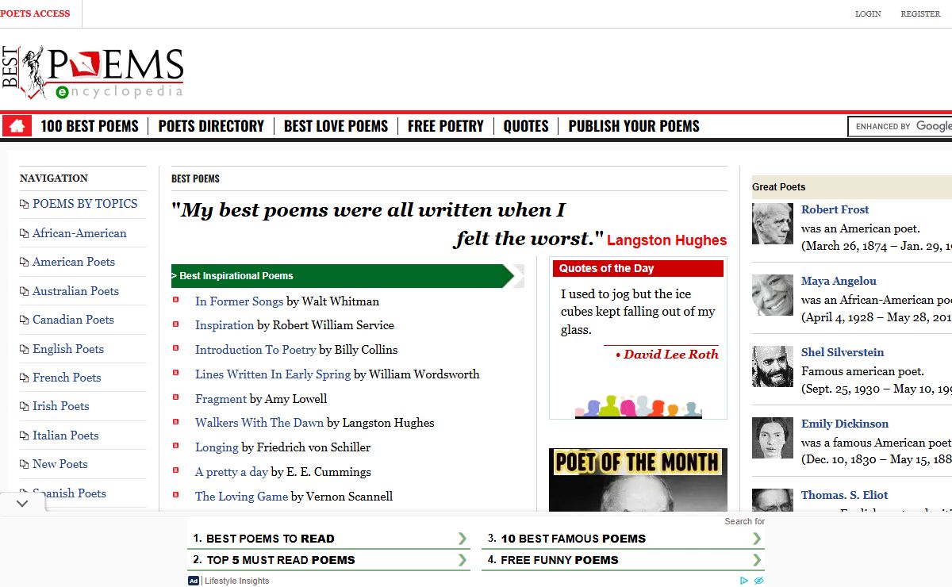Viewport: 952px width, 587px height.
Task: Click Emily Dickinson portrait thumbnail
Action: point(772,437)
